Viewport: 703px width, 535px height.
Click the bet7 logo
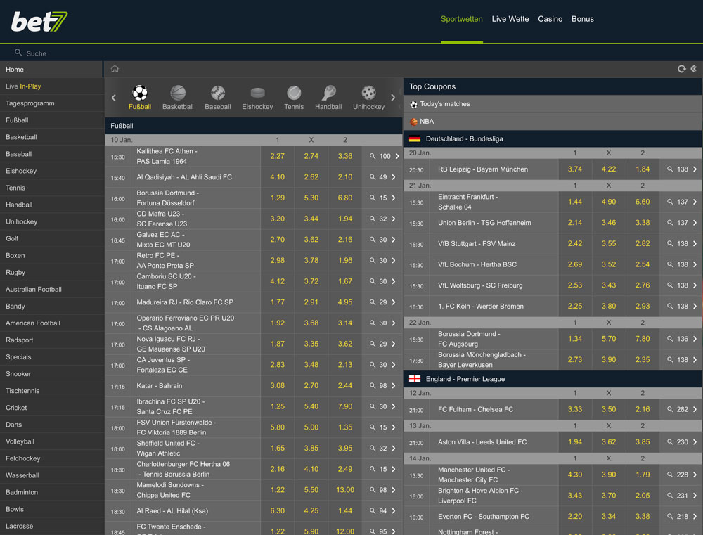[39, 22]
